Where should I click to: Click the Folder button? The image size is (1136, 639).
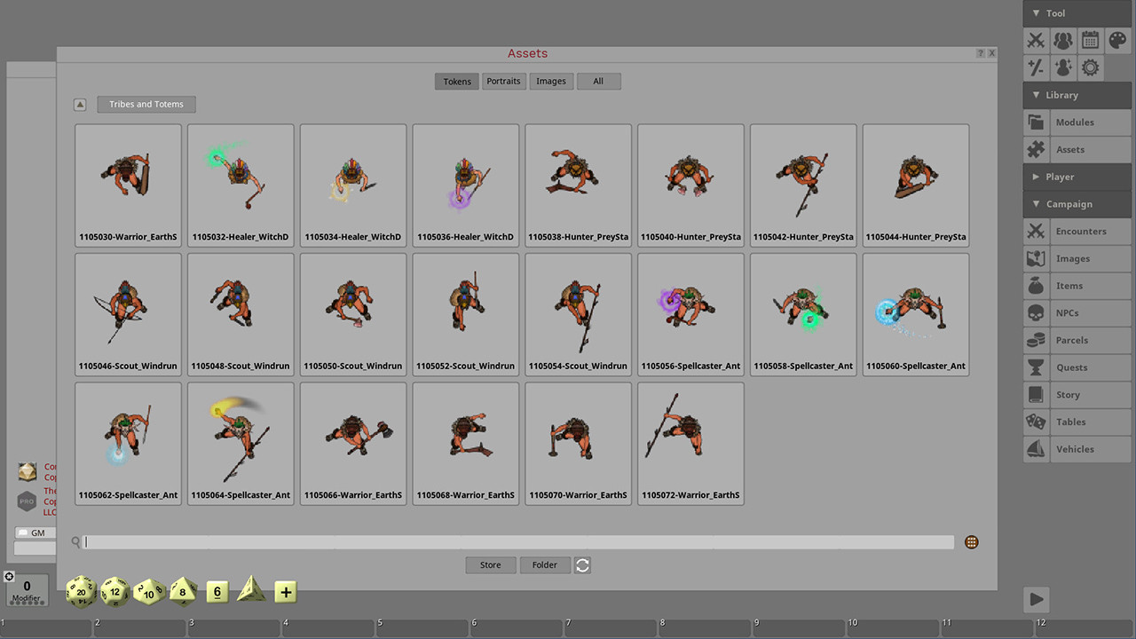[545, 564]
